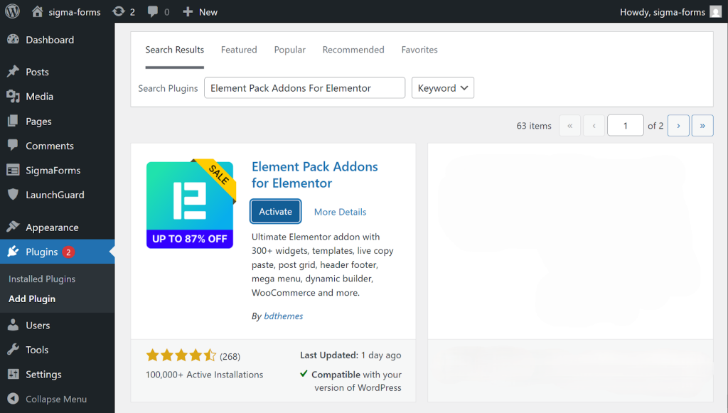The height and width of the screenshot is (413, 728).
Task: Open the Keyword search filter dropdown
Action: click(x=442, y=87)
